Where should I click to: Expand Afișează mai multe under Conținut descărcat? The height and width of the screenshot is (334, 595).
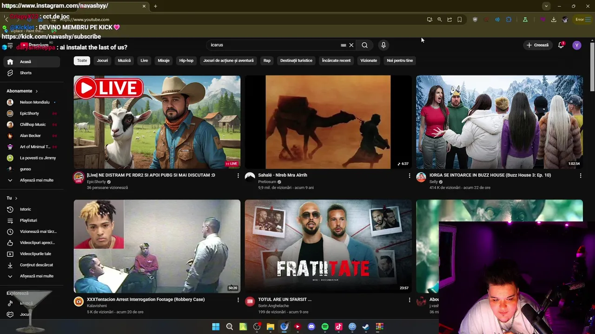coord(31,276)
